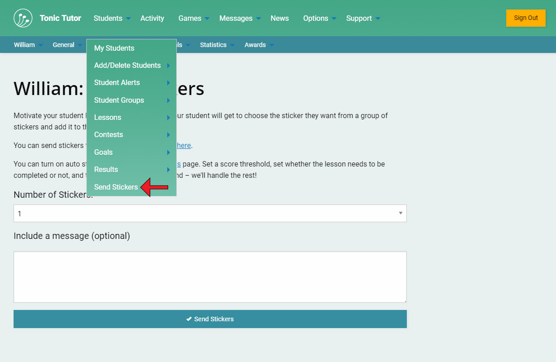Click the arrow beside Student Groups
This screenshot has width=556, height=362.
168,100
